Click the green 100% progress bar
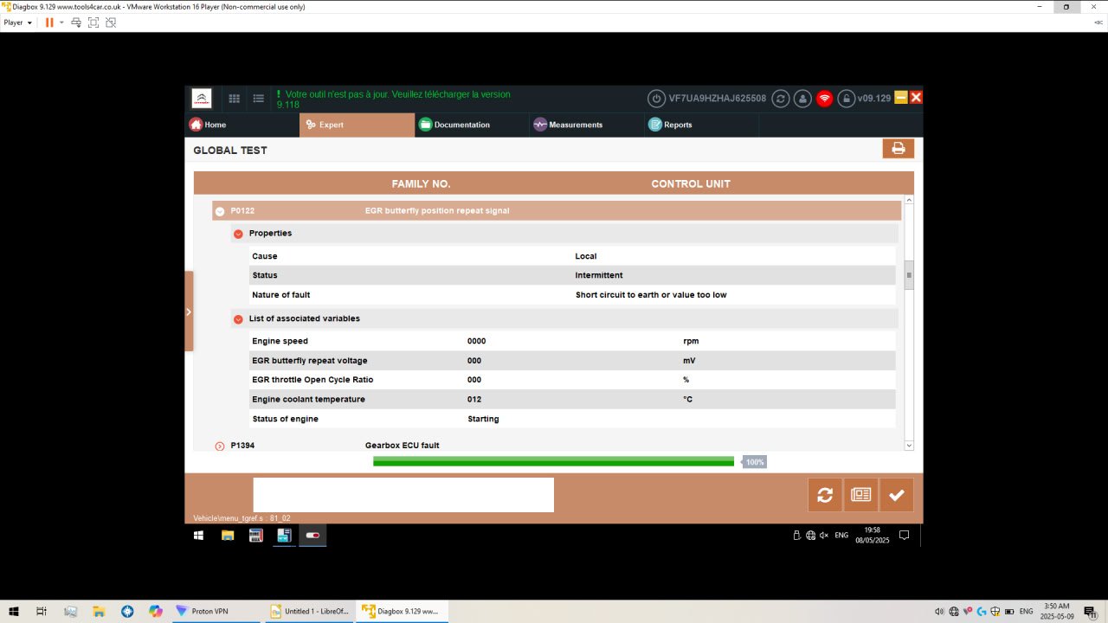 [x=553, y=461]
